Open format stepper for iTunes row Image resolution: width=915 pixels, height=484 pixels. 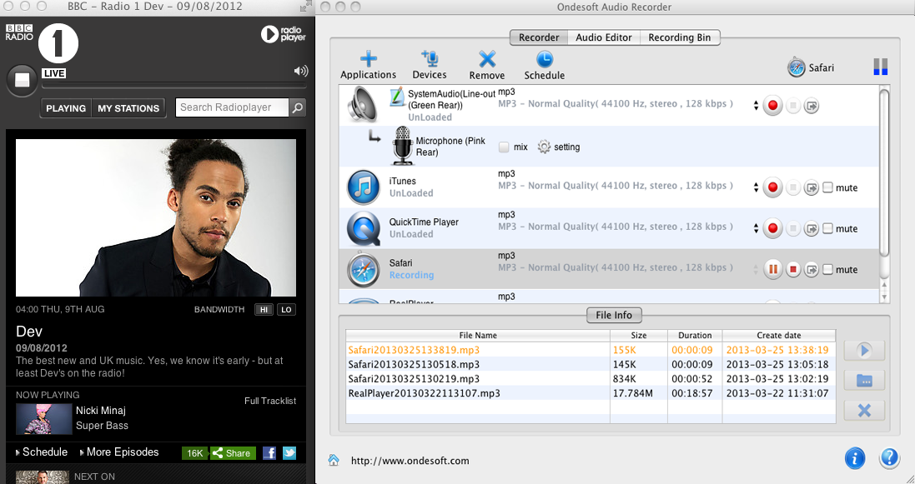(x=756, y=187)
